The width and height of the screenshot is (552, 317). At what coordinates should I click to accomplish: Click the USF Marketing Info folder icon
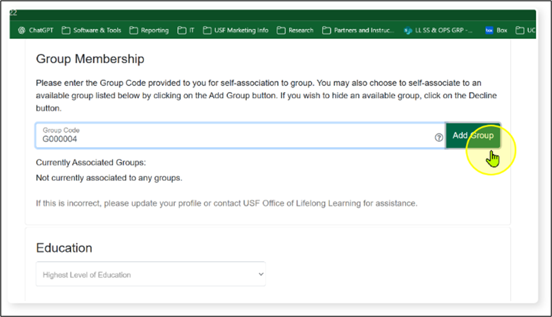[x=207, y=30]
